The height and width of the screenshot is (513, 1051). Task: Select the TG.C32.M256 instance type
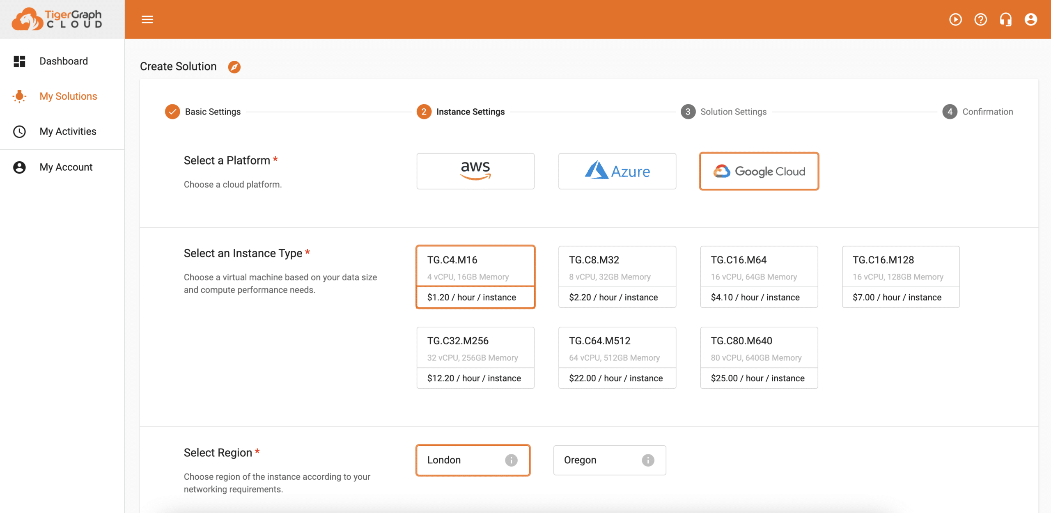pos(475,358)
